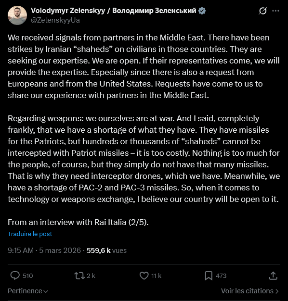Image resolution: width=288 pixels, height=301 pixels.
Task: Open the @ZelenskyyUa handle
Action: click(x=55, y=20)
